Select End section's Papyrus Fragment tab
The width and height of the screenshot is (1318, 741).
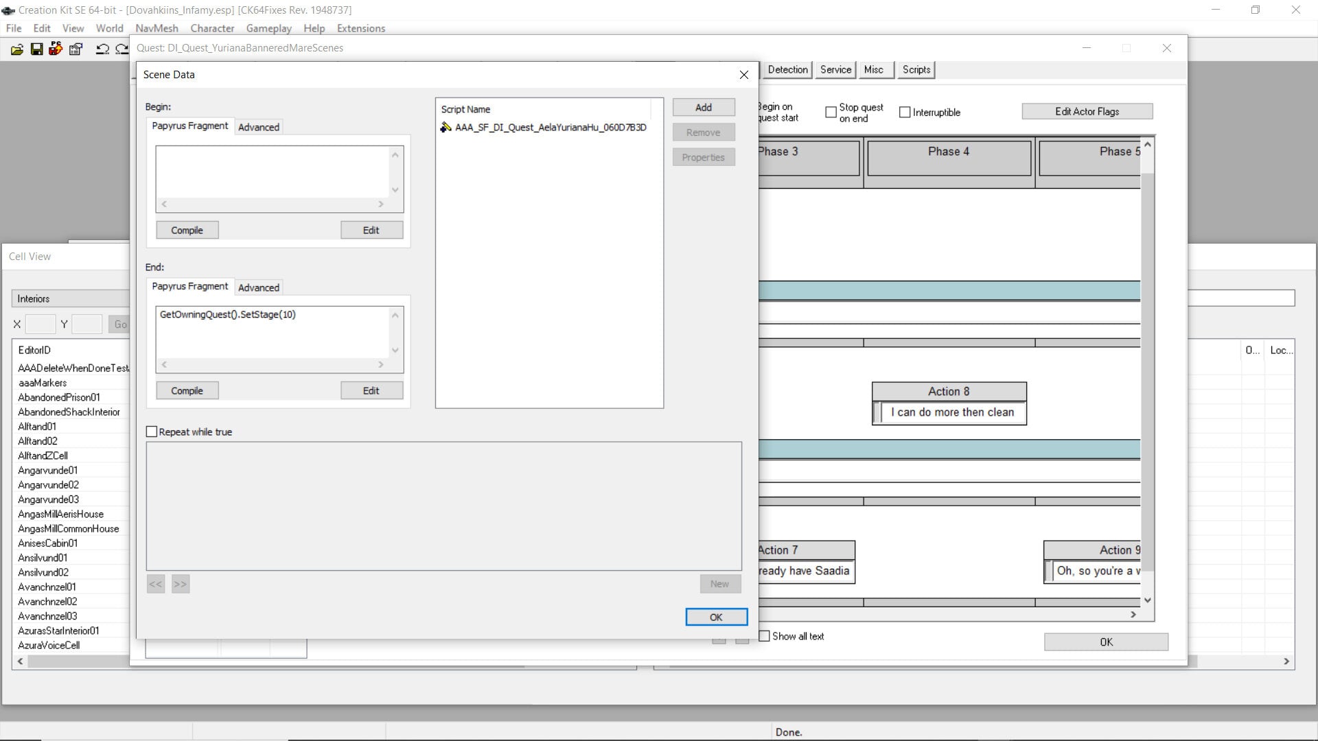[190, 286]
